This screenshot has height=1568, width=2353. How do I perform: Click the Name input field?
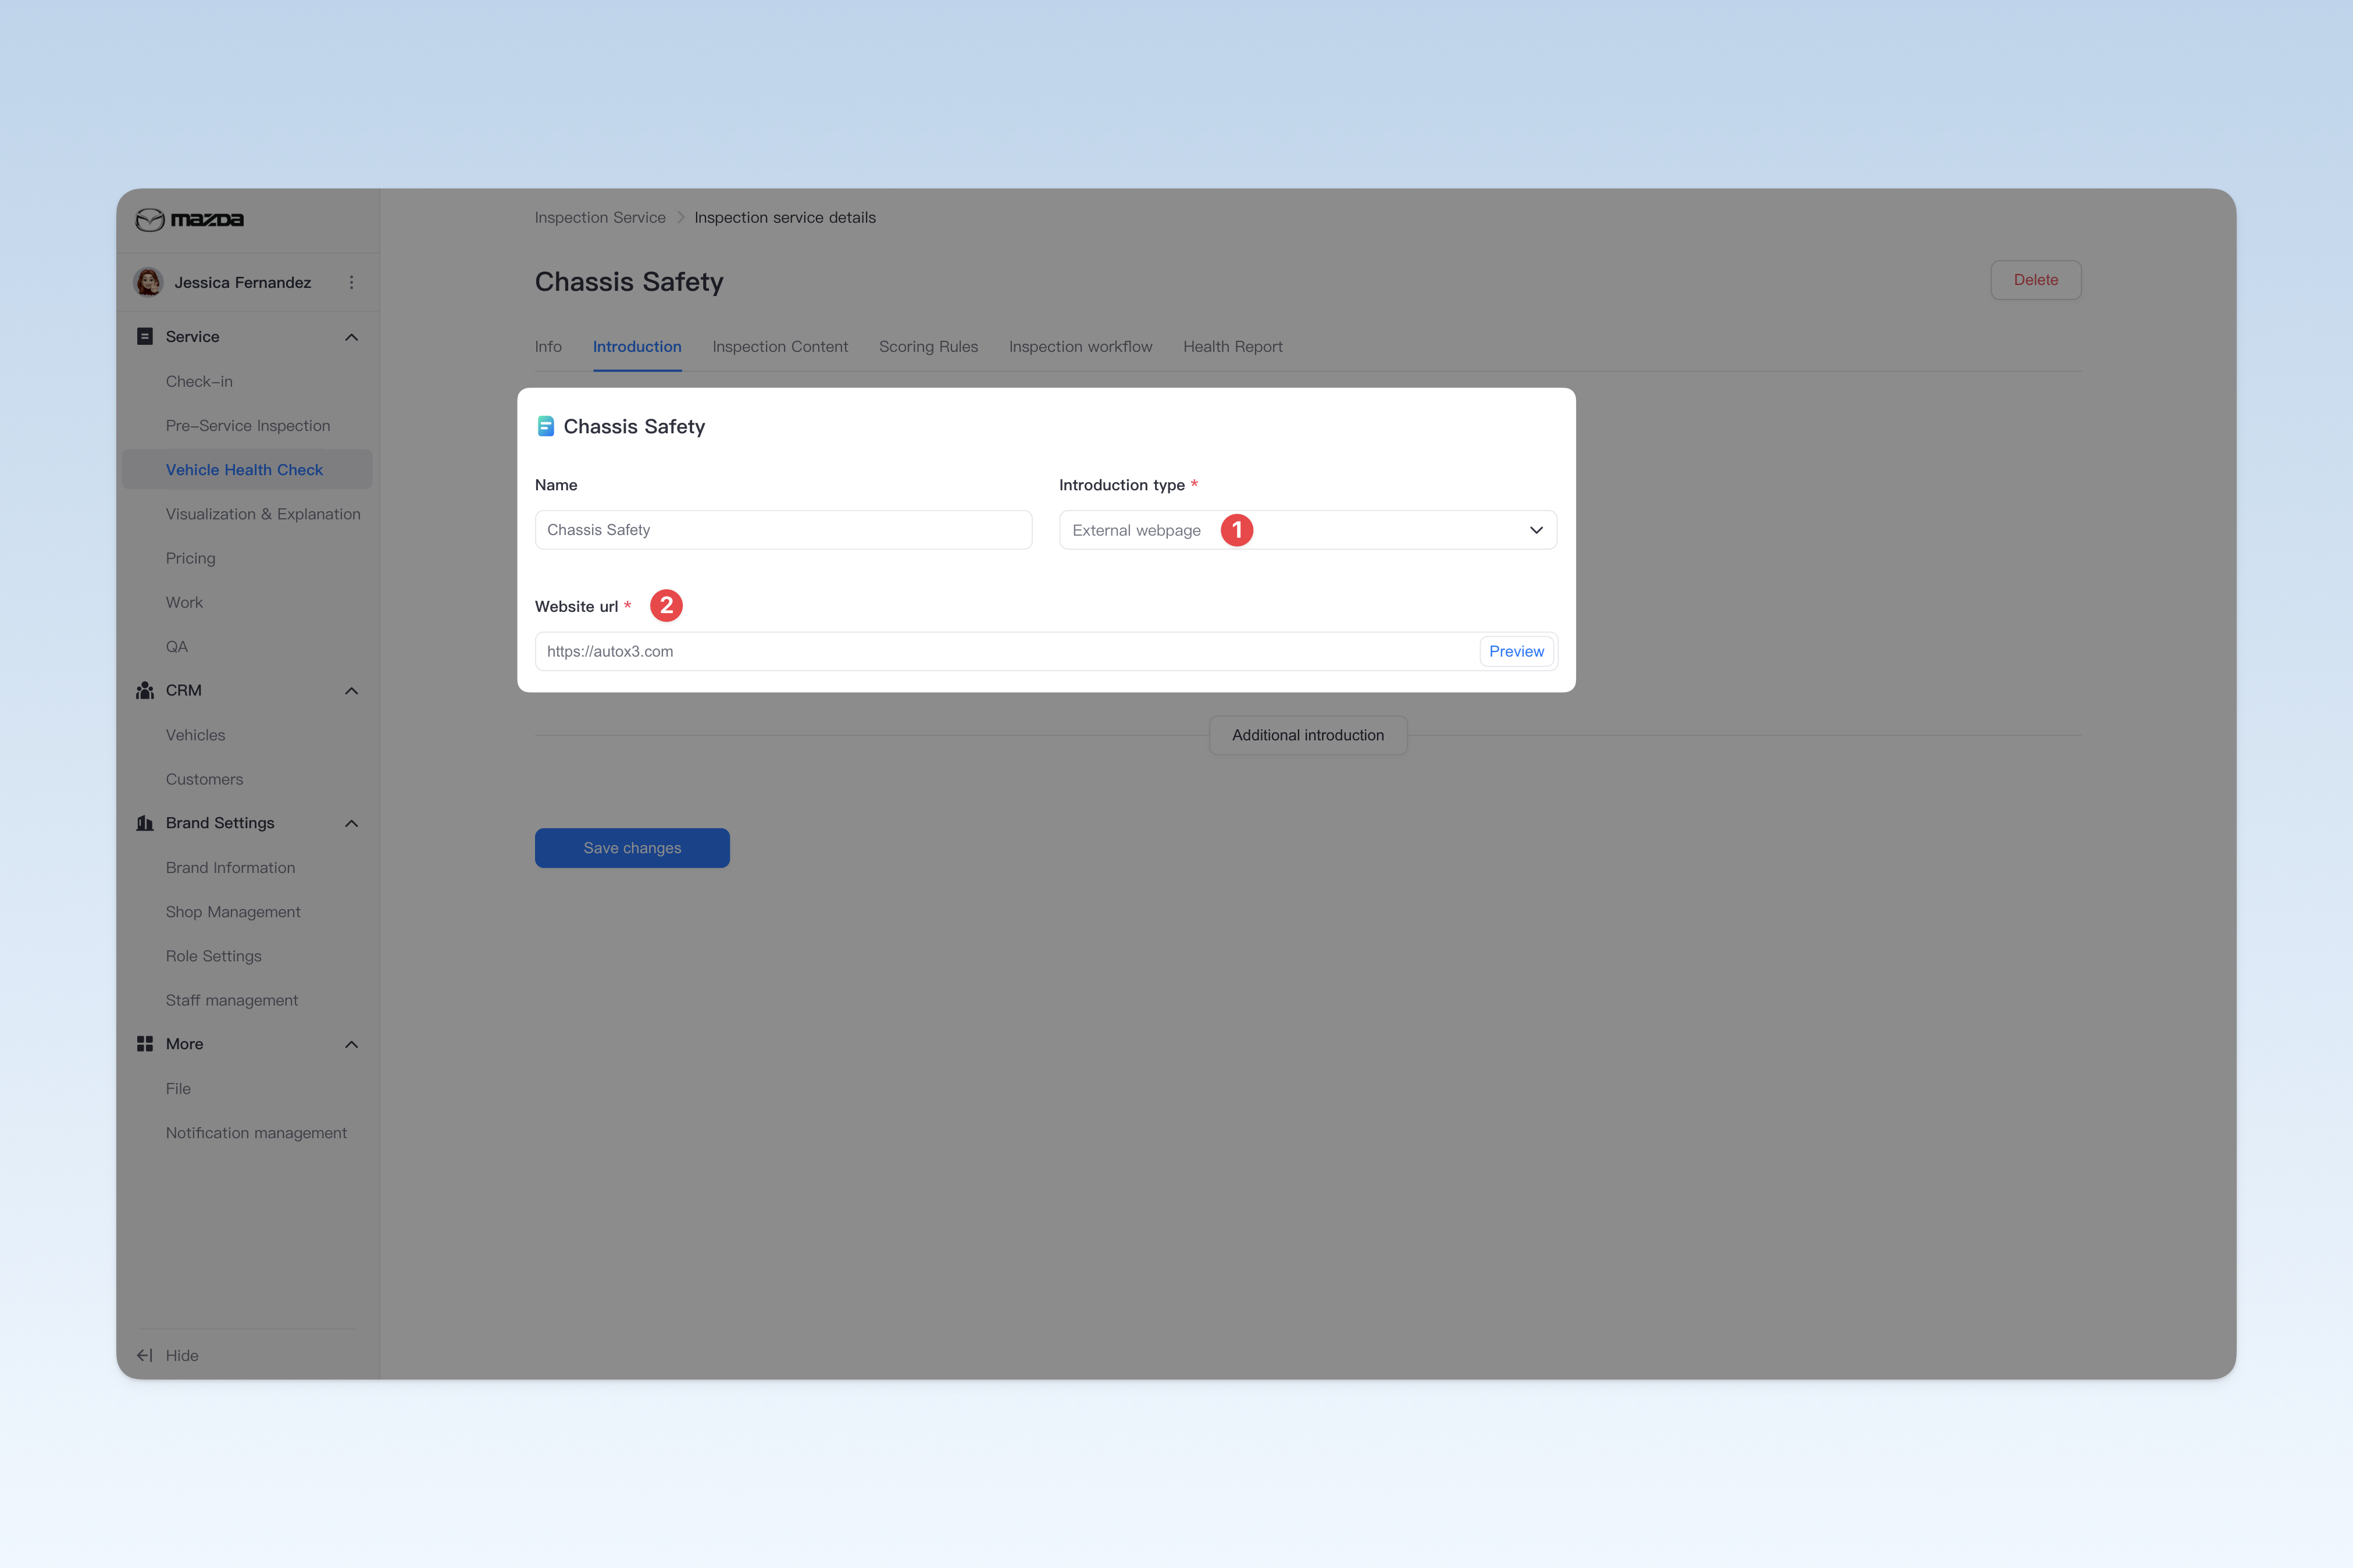click(x=783, y=530)
